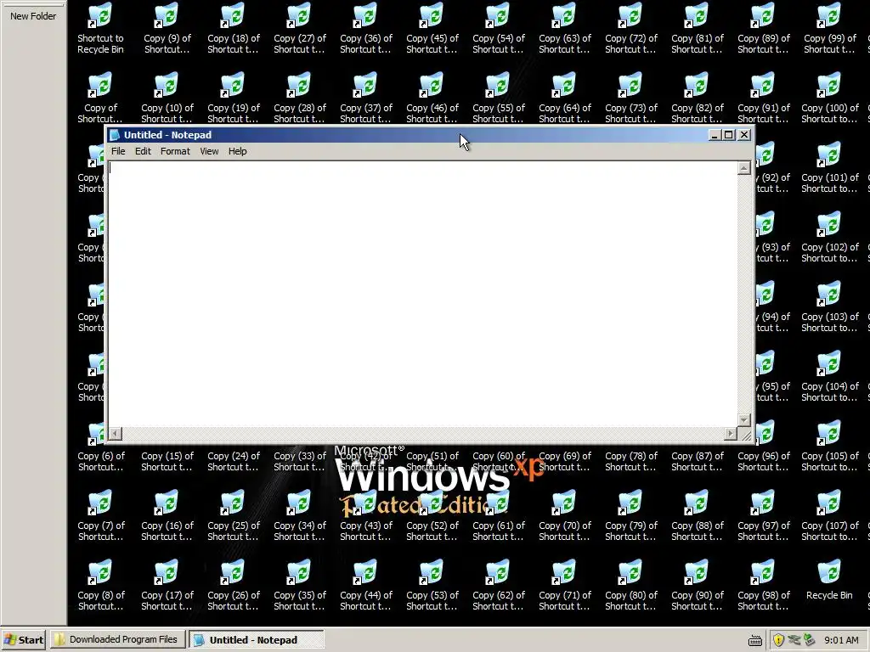870x652 pixels.
Task: Select Copy (72) of Shortcut icon
Action: click(631, 28)
